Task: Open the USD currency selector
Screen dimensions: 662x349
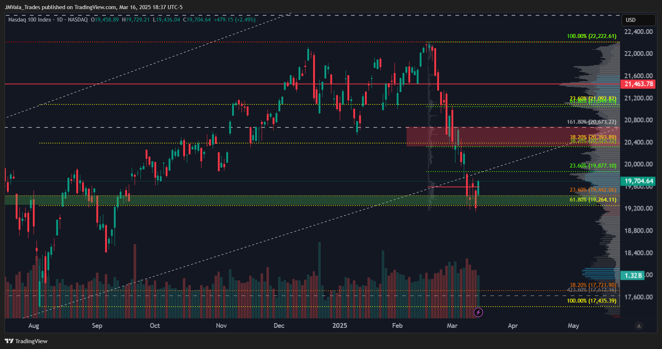Action: pyautogui.click(x=638, y=20)
